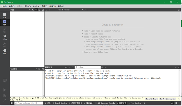Expand the output panes selector arrows
Image resolution: width=182 pixels, height=106 pixels.
coord(144,103)
